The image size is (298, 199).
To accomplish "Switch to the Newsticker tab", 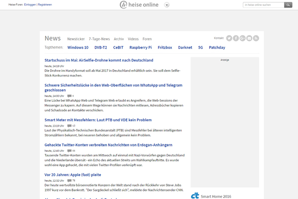I will coord(76,39).
